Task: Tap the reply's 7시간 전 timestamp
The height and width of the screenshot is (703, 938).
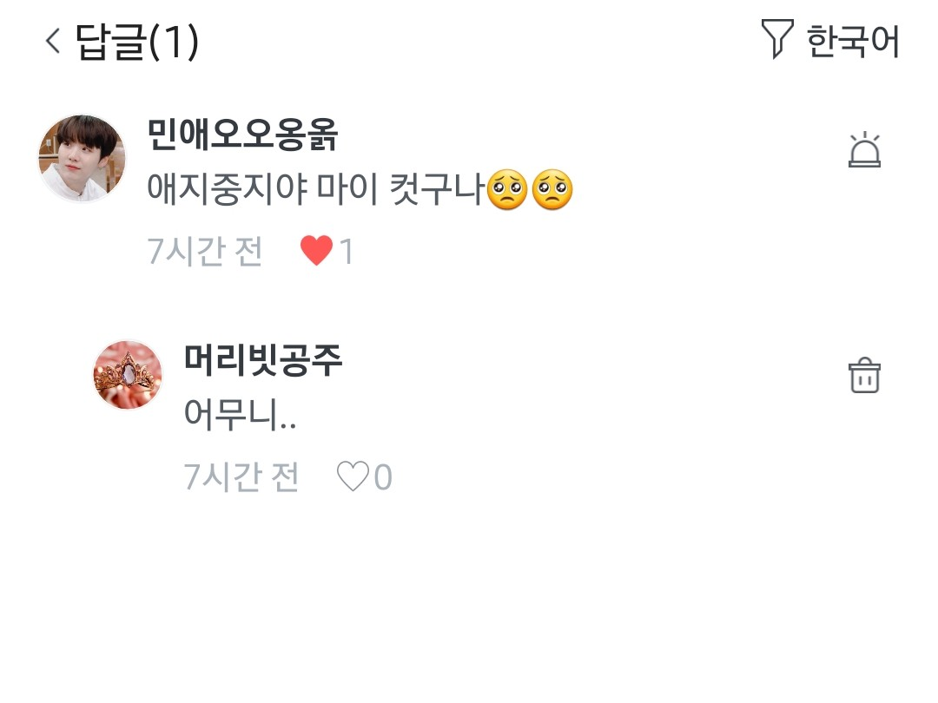Action: (241, 477)
